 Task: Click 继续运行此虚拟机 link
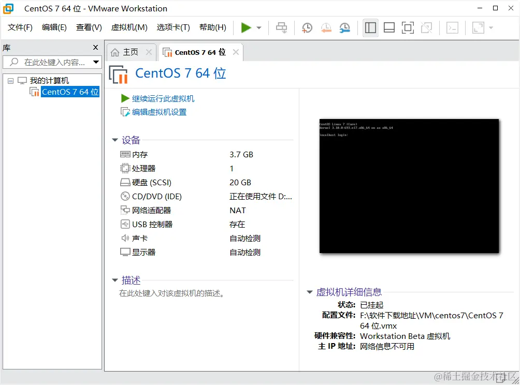pyautogui.click(x=163, y=98)
